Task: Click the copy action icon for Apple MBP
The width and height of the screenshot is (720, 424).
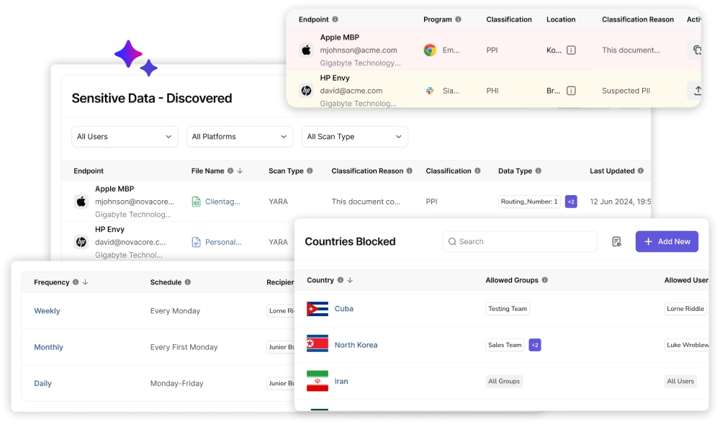Action: pyautogui.click(x=696, y=50)
